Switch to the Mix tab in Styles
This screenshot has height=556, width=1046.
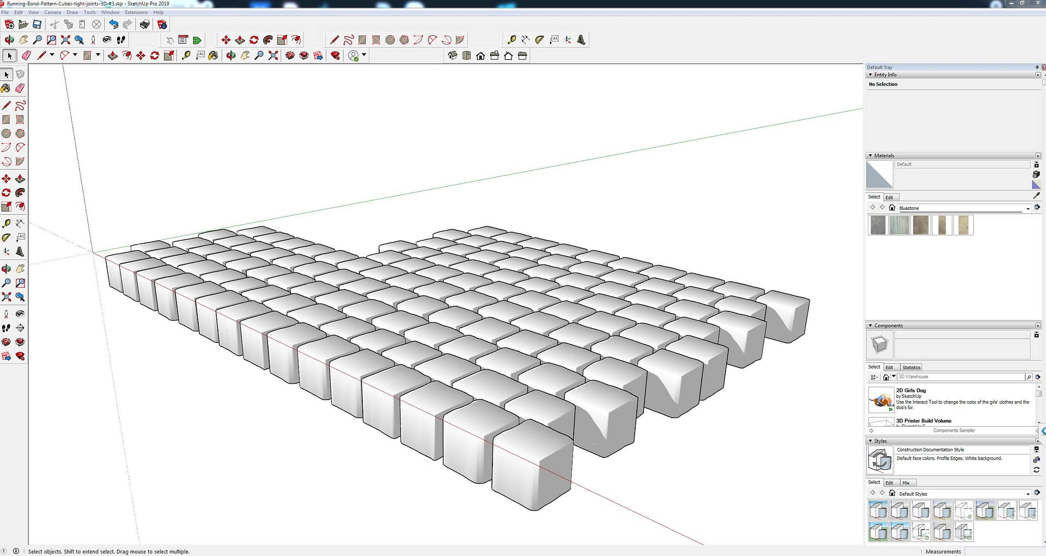(906, 483)
